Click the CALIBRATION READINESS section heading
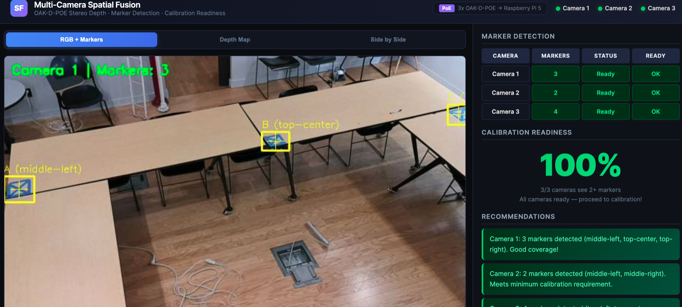The image size is (682, 307). tap(526, 133)
